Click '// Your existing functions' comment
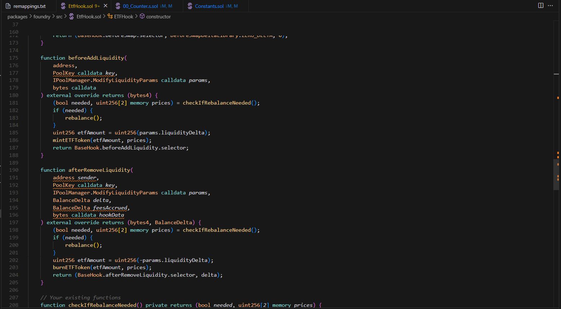Screen dimensions: 561x309 pyautogui.click(x=81, y=298)
